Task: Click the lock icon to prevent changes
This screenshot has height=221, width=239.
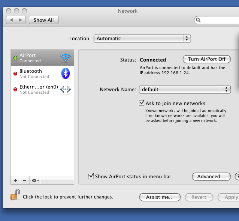Action: point(15,195)
